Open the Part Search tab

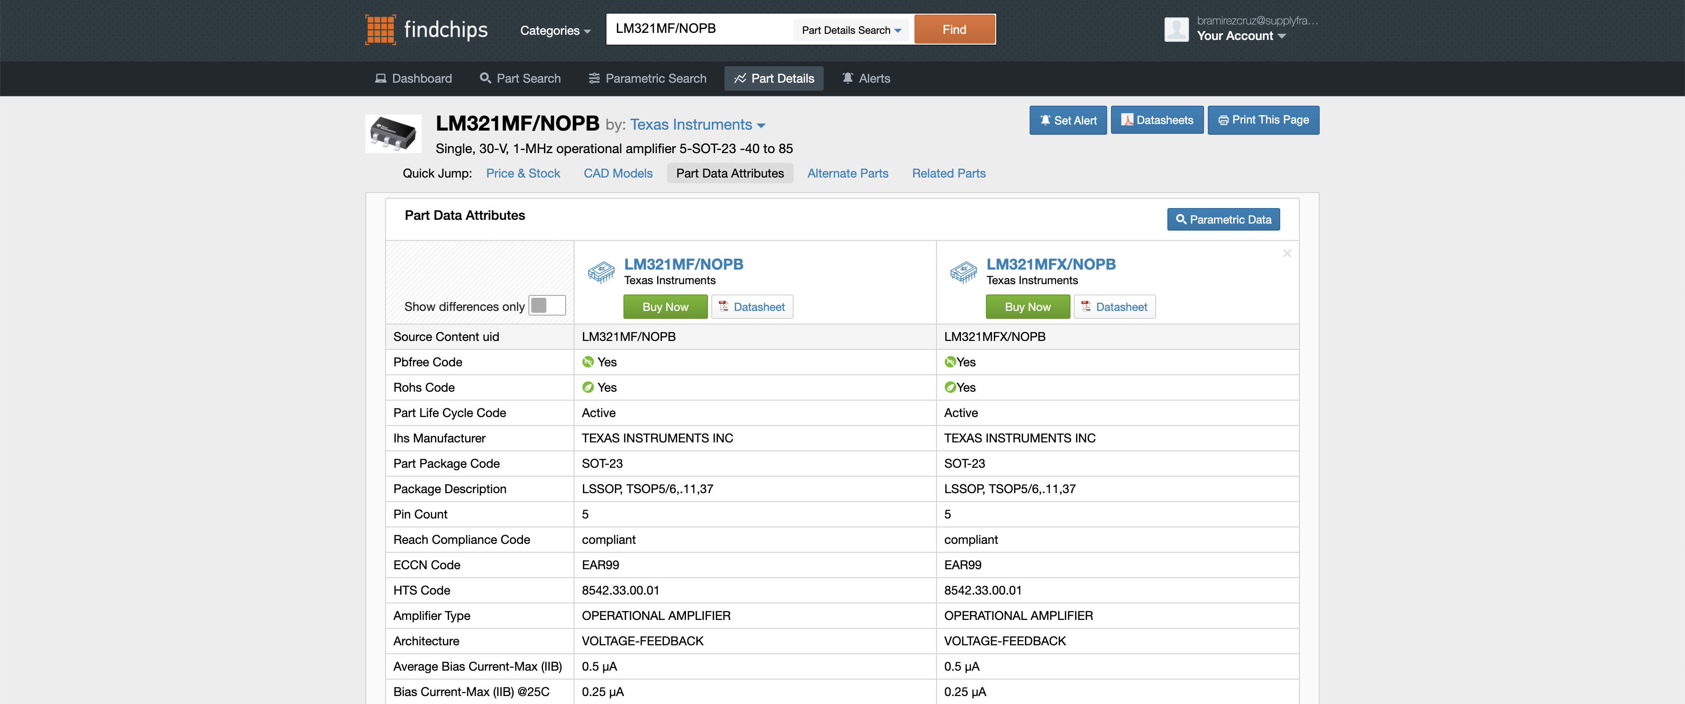[520, 78]
